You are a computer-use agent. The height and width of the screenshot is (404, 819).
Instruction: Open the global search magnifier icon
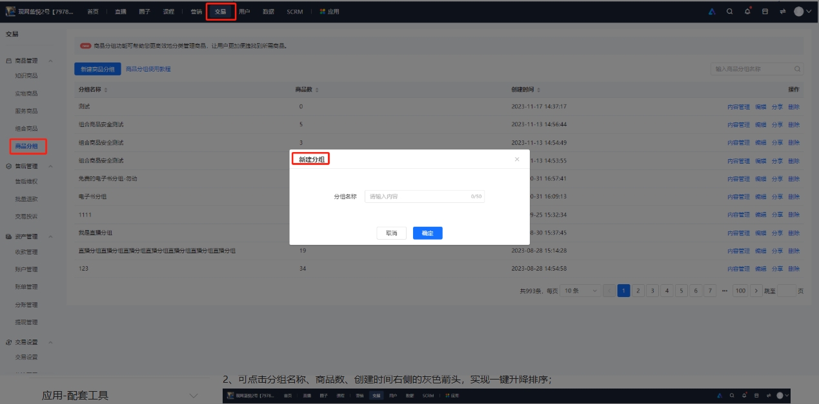coord(729,11)
